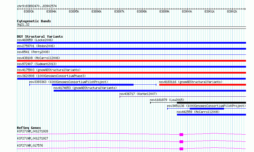Click nsv4183116 (gnomADStructuralVariants) label
This screenshot has height=152, width=254.
click(191, 82)
